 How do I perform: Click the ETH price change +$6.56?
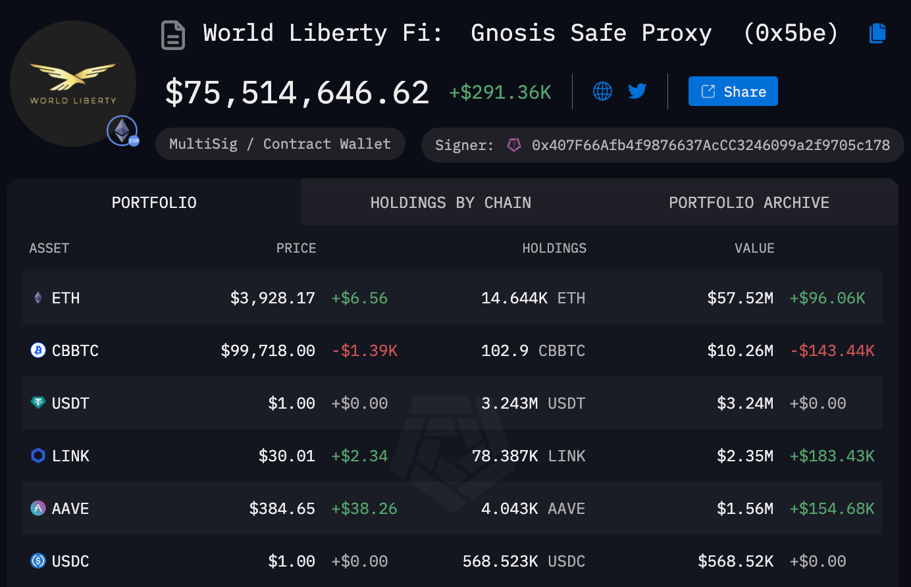tap(359, 298)
